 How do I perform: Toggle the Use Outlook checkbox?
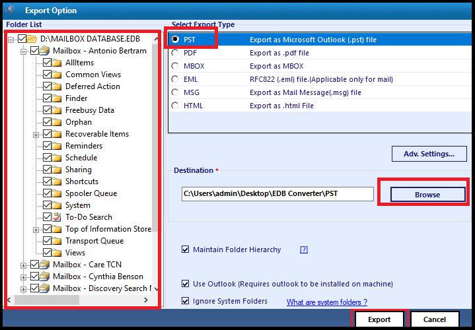tap(185, 284)
